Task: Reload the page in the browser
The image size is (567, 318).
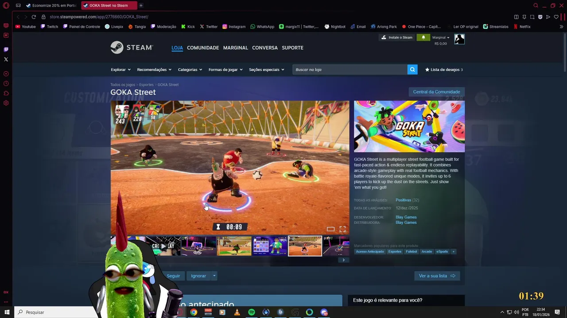Action: pos(34,17)
